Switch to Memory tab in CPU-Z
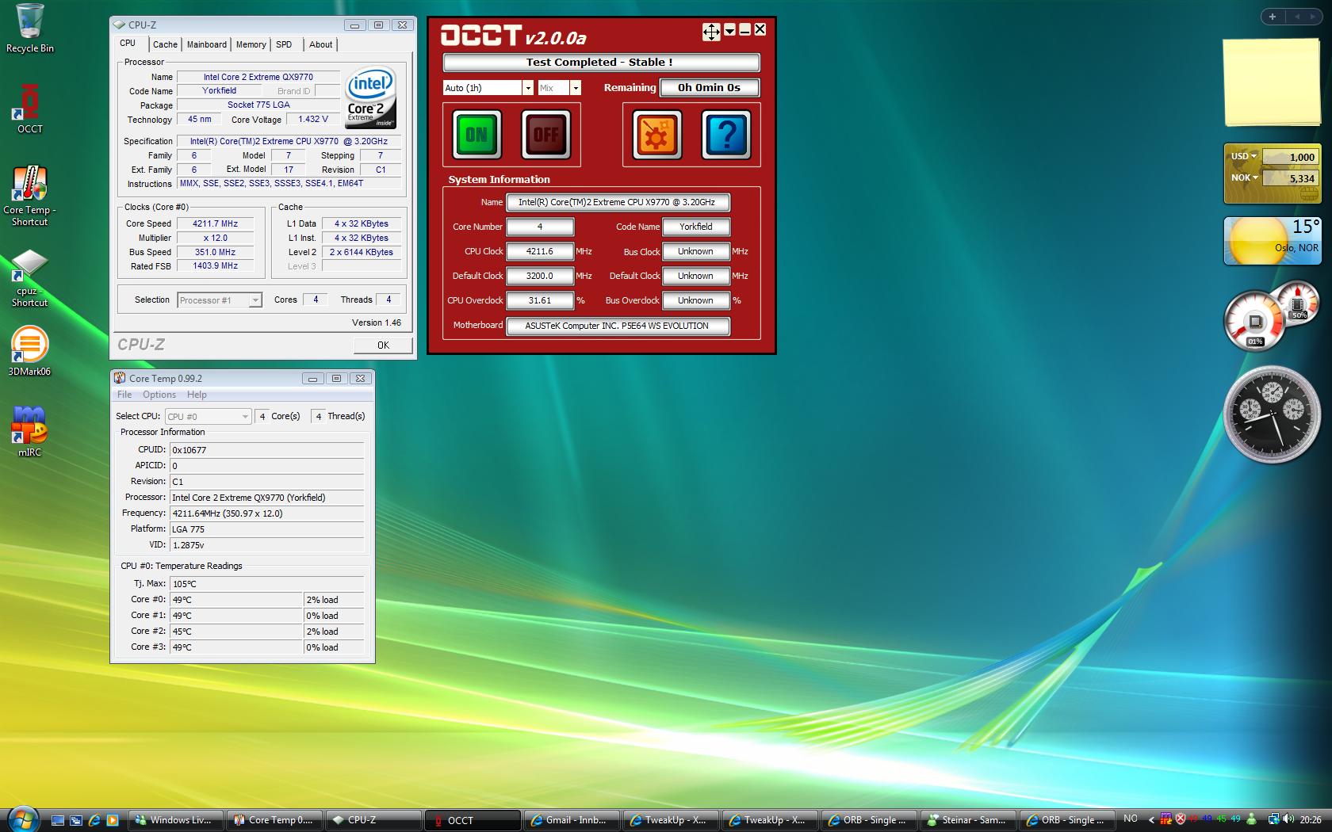The width and height of the screenshot is (1332, 832). pyautogui.click(x=251, y=45)
